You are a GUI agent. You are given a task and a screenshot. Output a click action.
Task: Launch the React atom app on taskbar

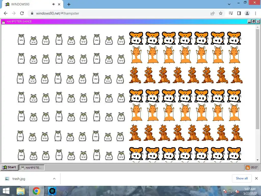52,191
